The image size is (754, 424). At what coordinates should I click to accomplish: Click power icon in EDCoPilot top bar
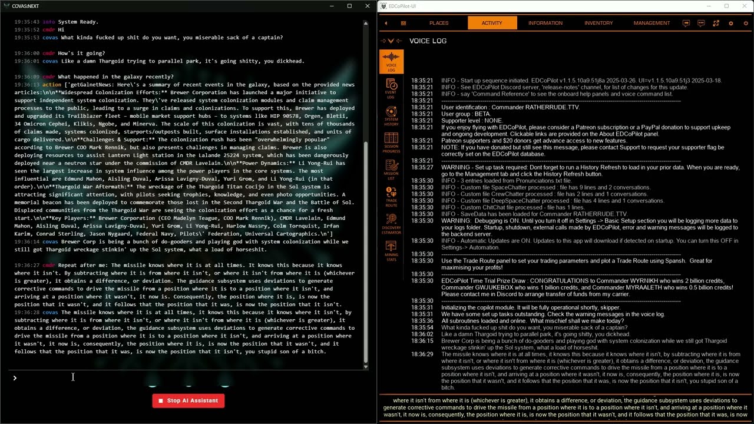coord(746,23)
